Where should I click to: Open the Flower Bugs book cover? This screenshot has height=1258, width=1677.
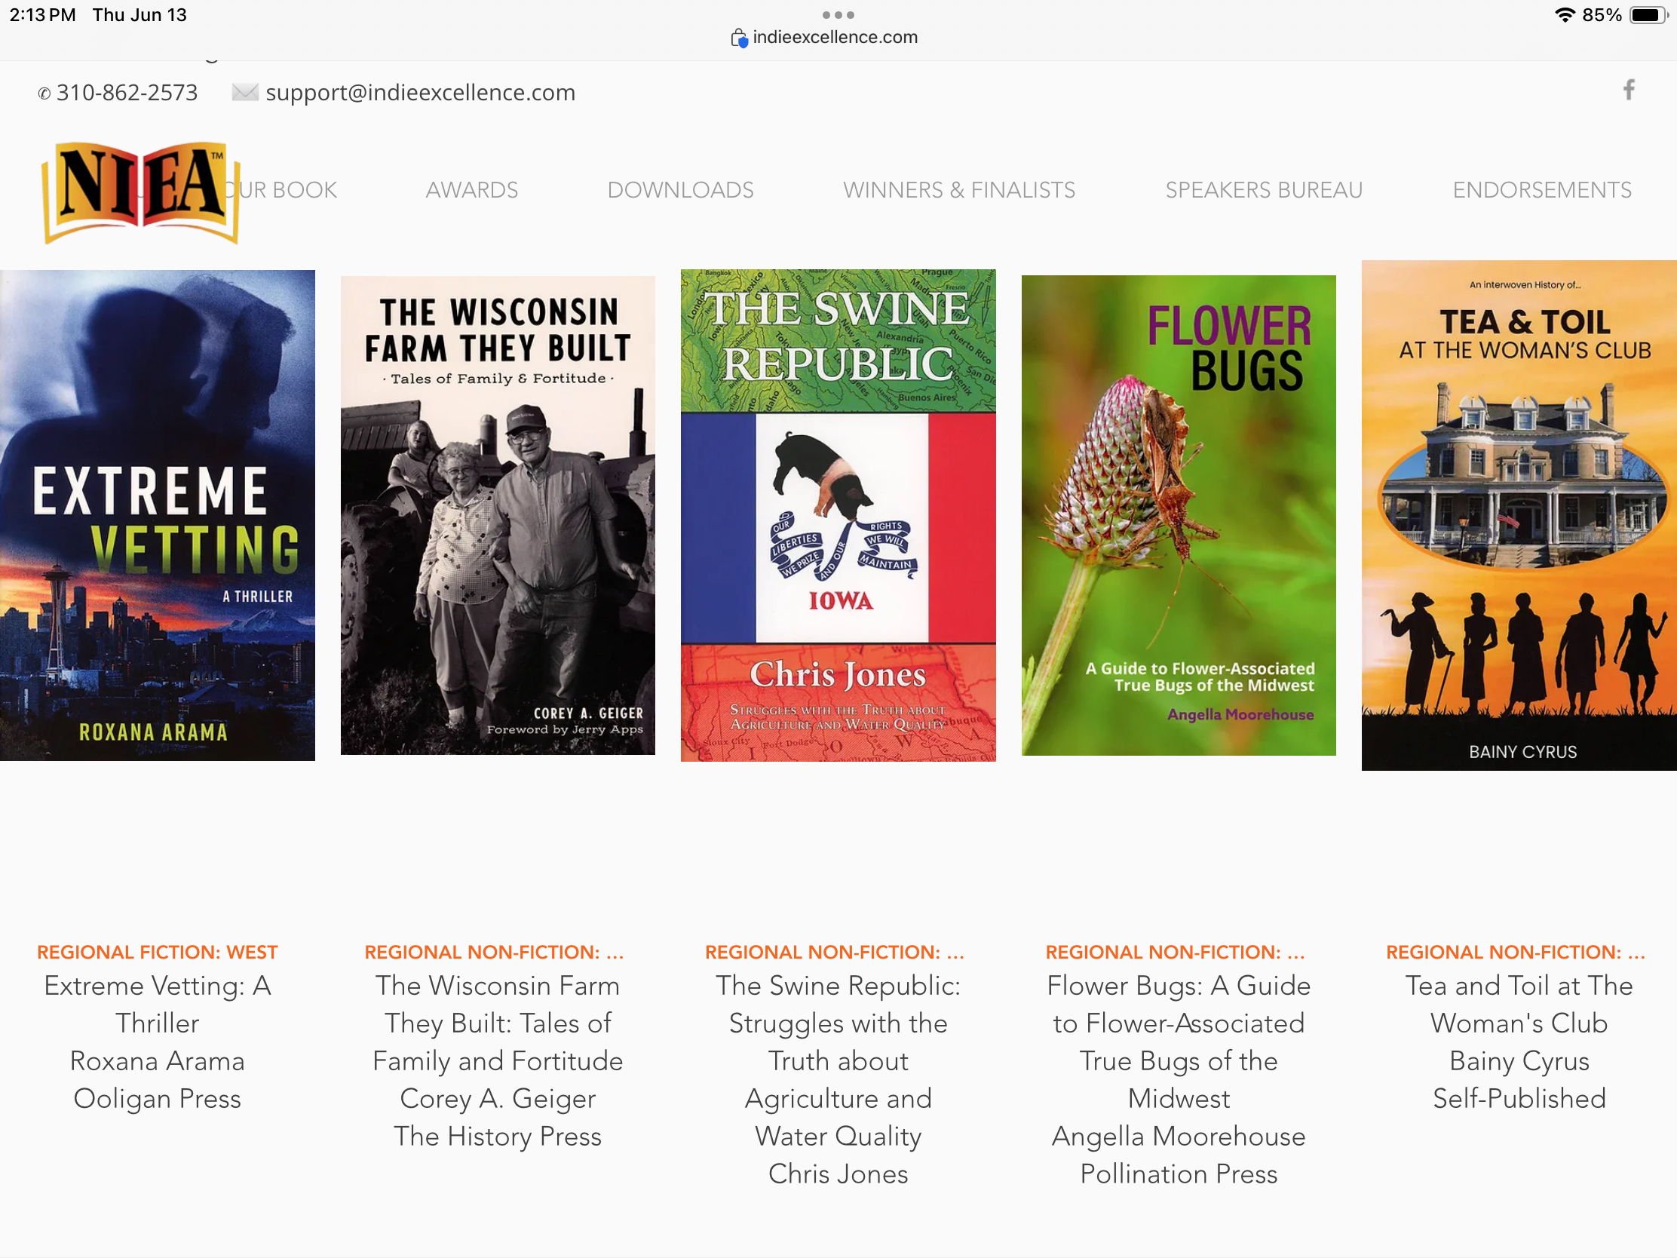(1178, 515)
